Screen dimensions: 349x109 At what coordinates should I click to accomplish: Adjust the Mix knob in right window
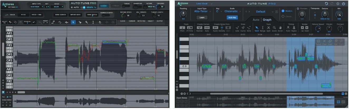click(339, 14)
